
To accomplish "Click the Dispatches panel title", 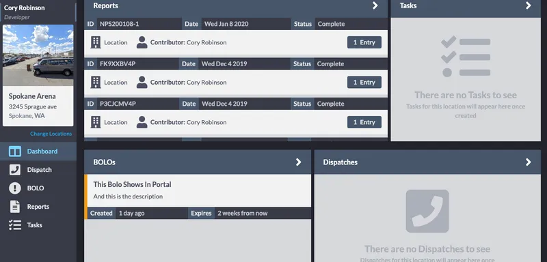I will 340,162.
